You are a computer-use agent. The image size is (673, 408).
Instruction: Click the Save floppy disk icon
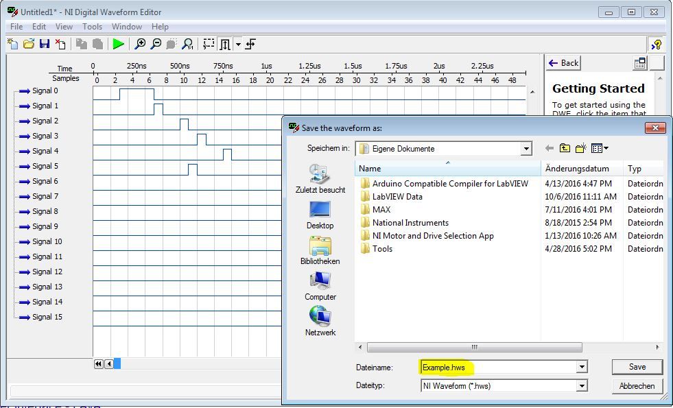(44, 44)
